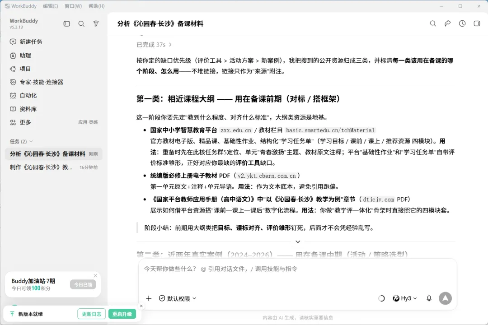Screen dimensions: 488x325
Task: Click the basic.smartedu.cn/tchMaterial link
Action: pyautogui.click(x=330, y=130)
